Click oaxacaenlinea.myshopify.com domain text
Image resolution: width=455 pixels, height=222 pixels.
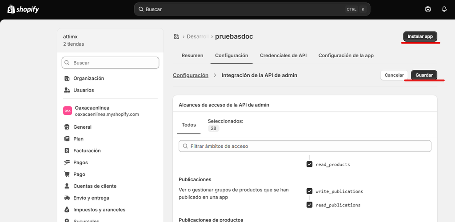[107, 114]
